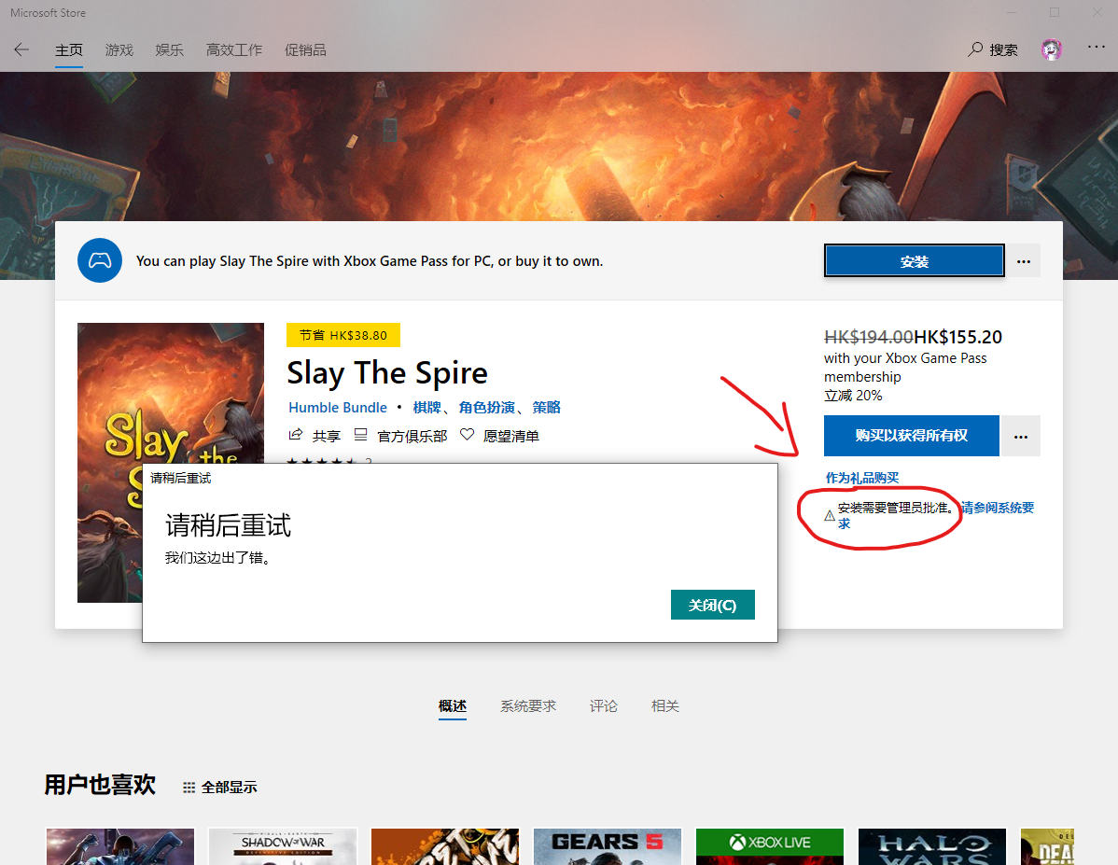
Task: Maximize the Microsoft Store window
Action: 1054,12
